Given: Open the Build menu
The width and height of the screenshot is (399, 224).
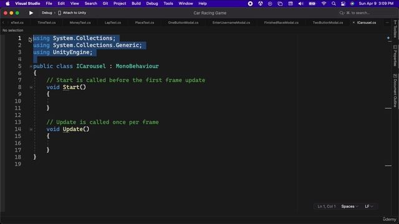Looking at the screenshot, I should [x=136, y=4].
